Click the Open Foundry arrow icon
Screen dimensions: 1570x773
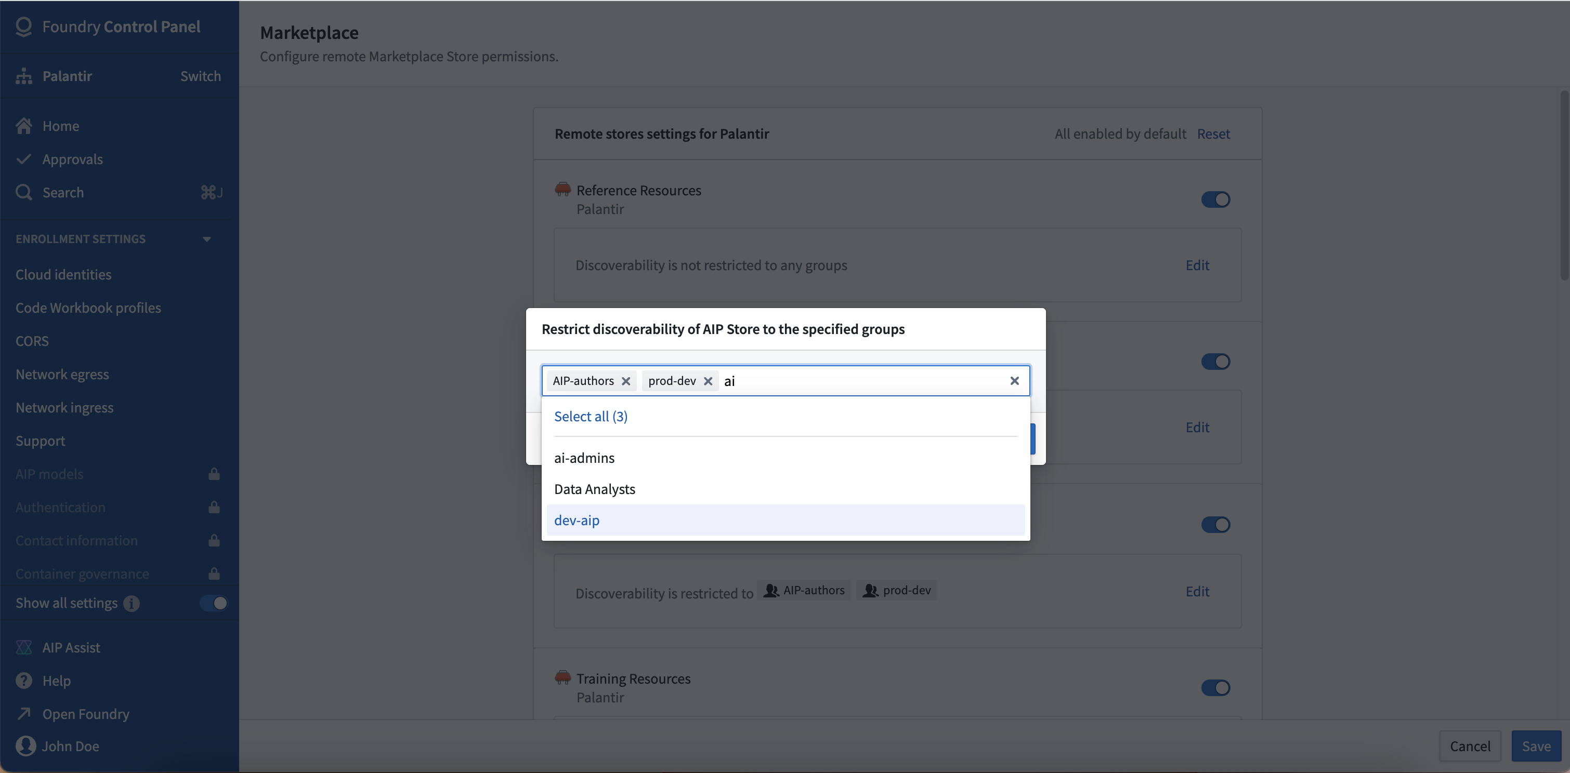click(24, 713)
